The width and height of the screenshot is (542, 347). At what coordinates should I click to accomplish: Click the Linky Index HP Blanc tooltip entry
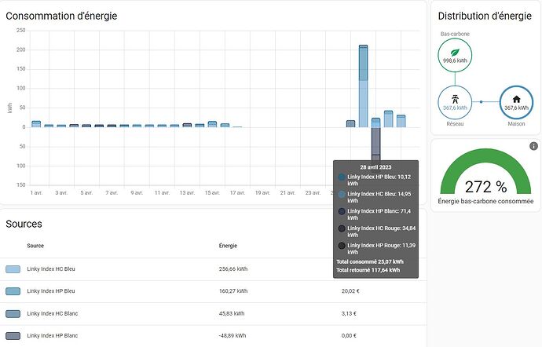point(375,214)
